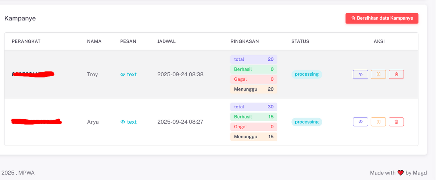Click the PERANGKAT column header

coord(26,41)
